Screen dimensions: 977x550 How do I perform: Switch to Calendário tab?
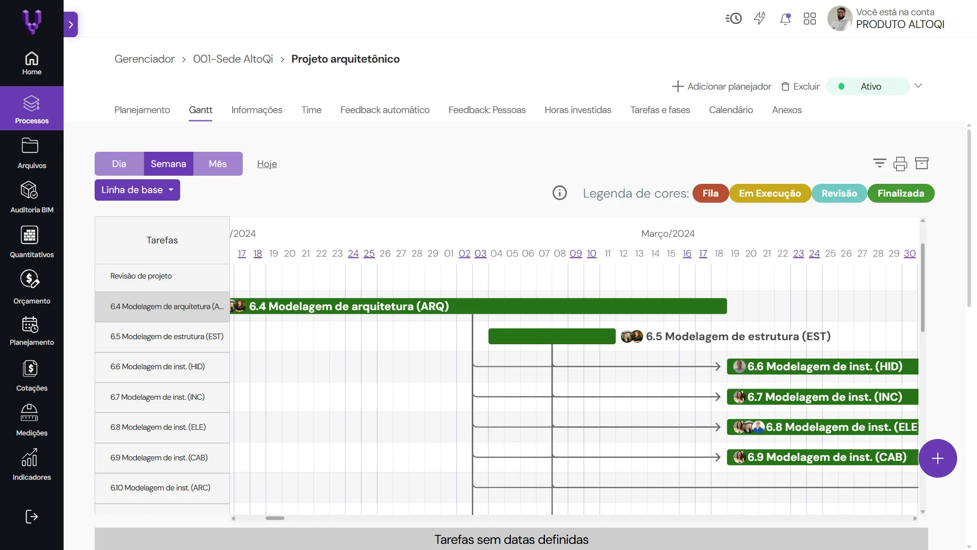pyautogui.click(x=731, y=110)
